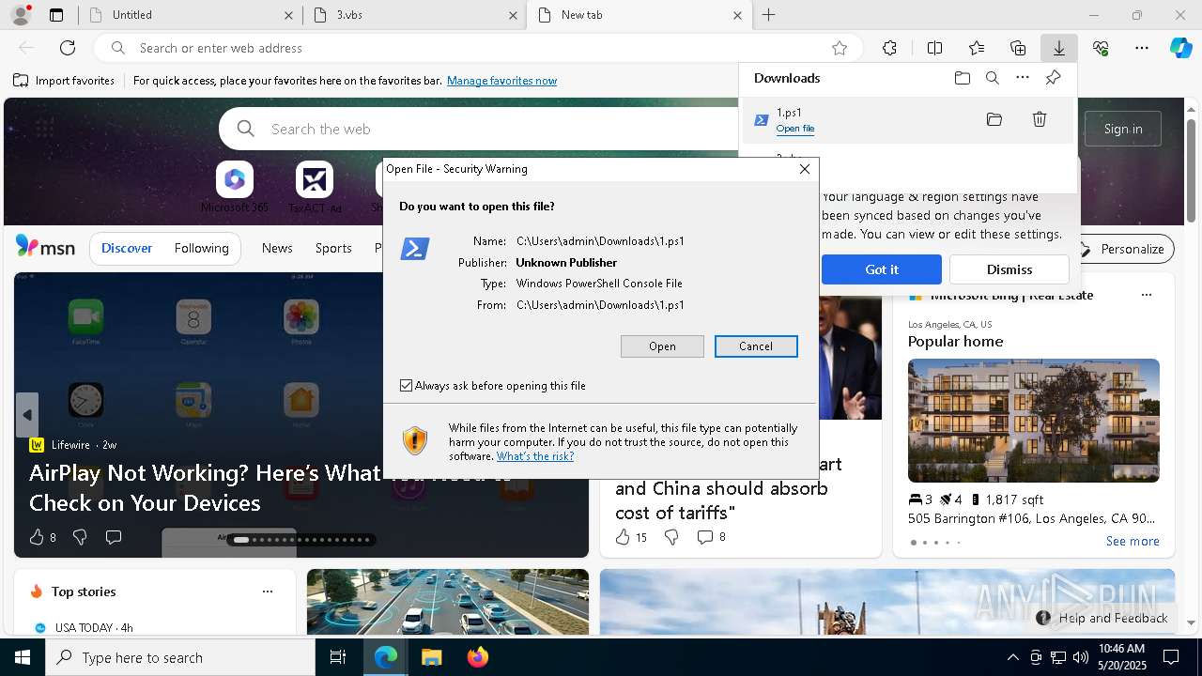This screenshot has width=1202, height=676.
Task: Add this page to favorites star
Action: [x=840, y=48]
